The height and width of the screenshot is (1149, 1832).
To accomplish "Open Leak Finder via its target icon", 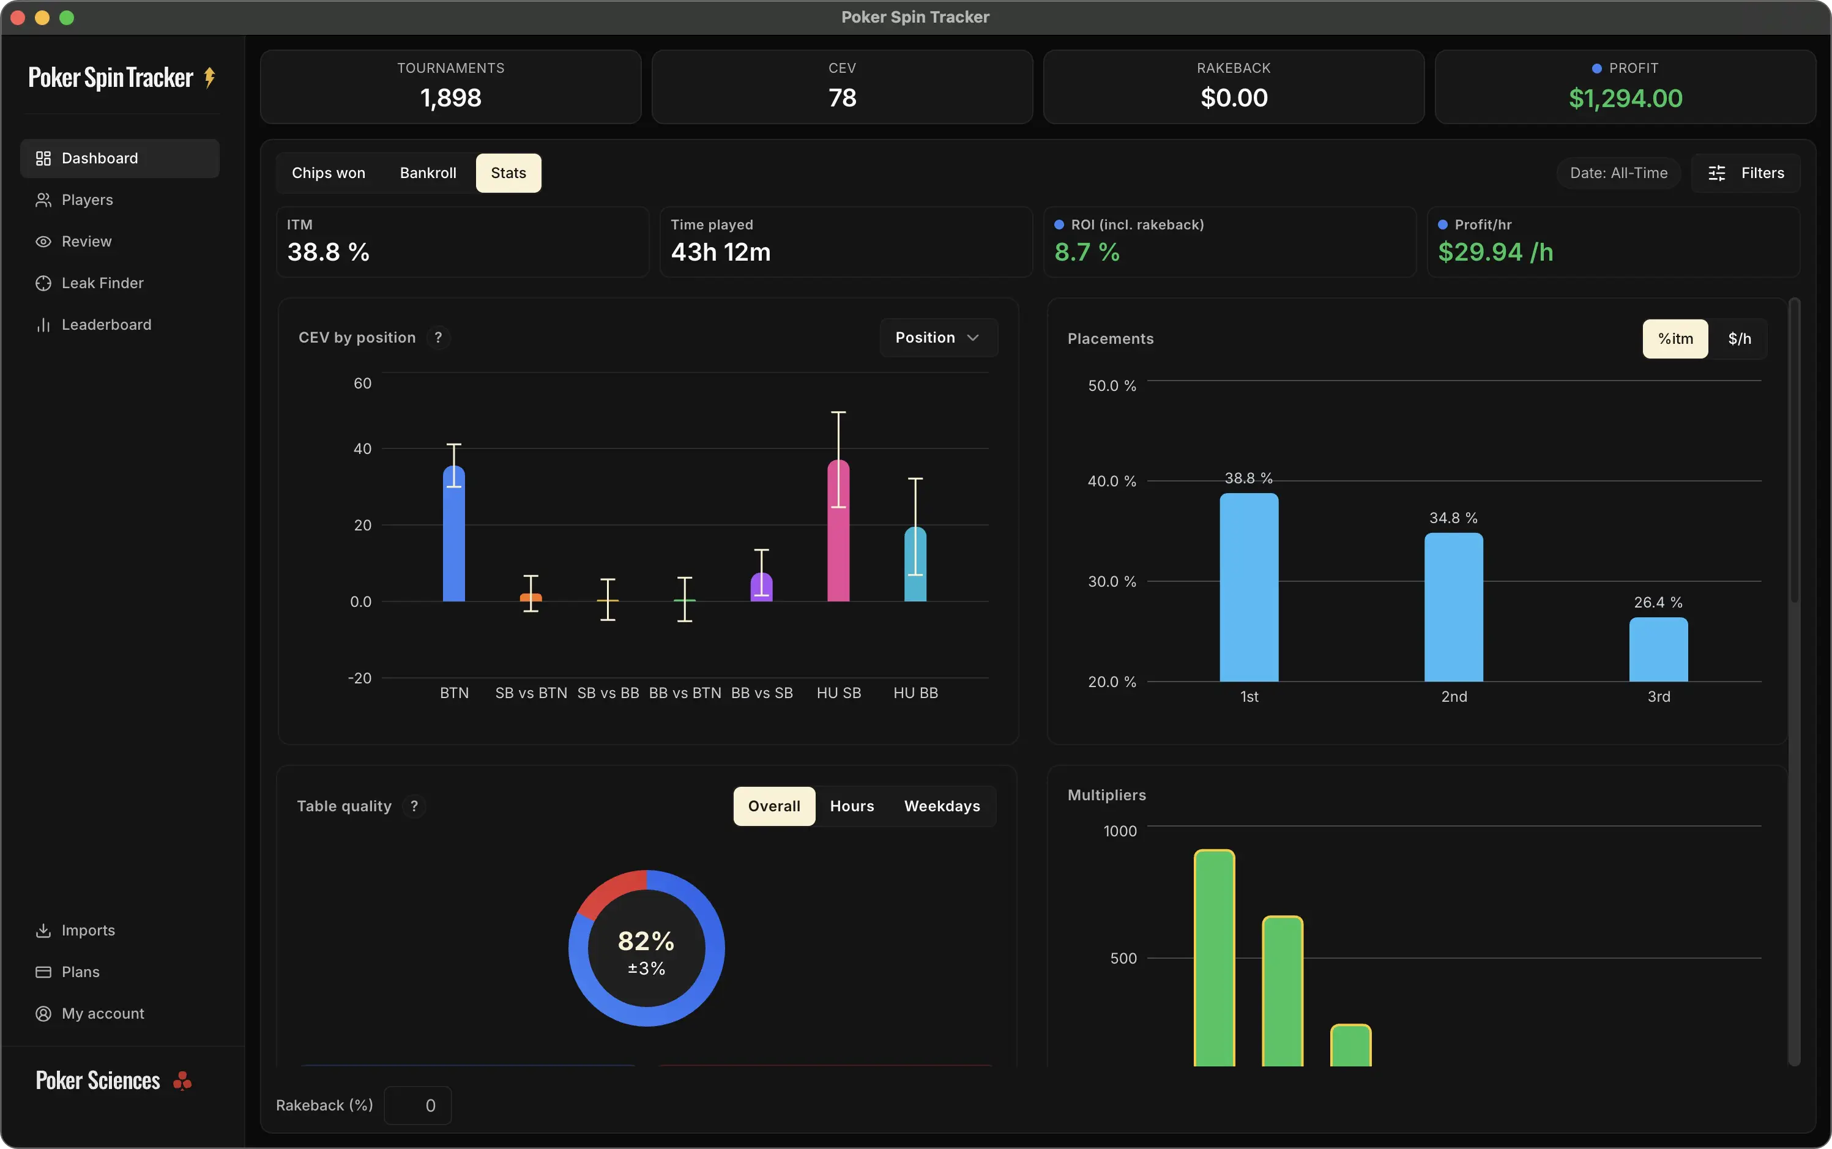I will coord(43,283).
